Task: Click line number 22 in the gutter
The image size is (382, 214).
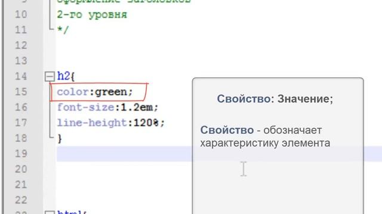Action: click(21, 200)
